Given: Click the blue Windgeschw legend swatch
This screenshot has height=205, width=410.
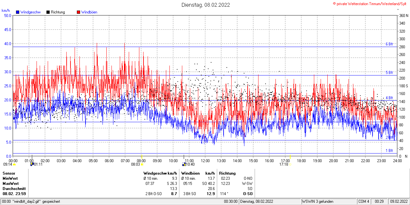Looking at the screenshot, I should click(x=18, y=12).
